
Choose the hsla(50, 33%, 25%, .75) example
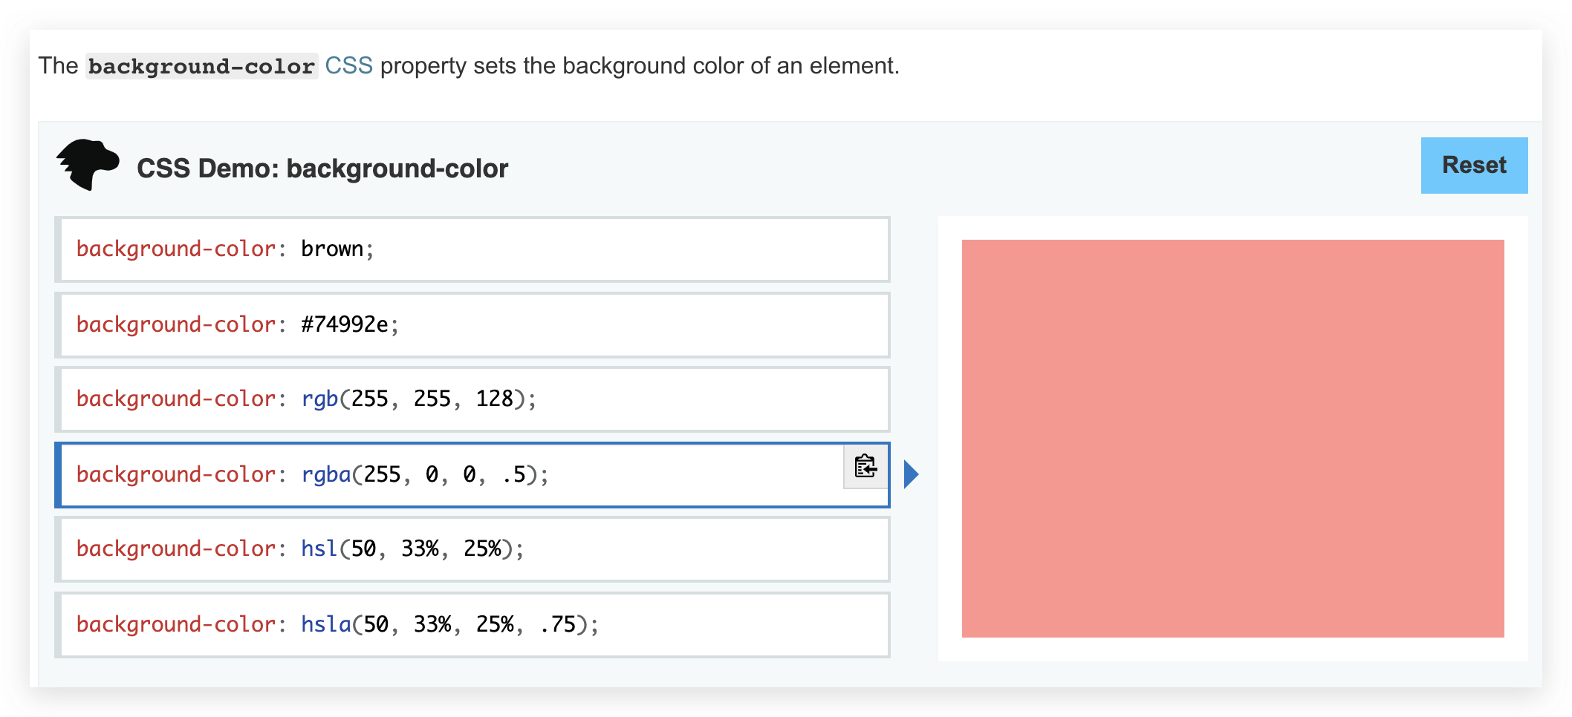pyautogui.click(x=472, y=625)
